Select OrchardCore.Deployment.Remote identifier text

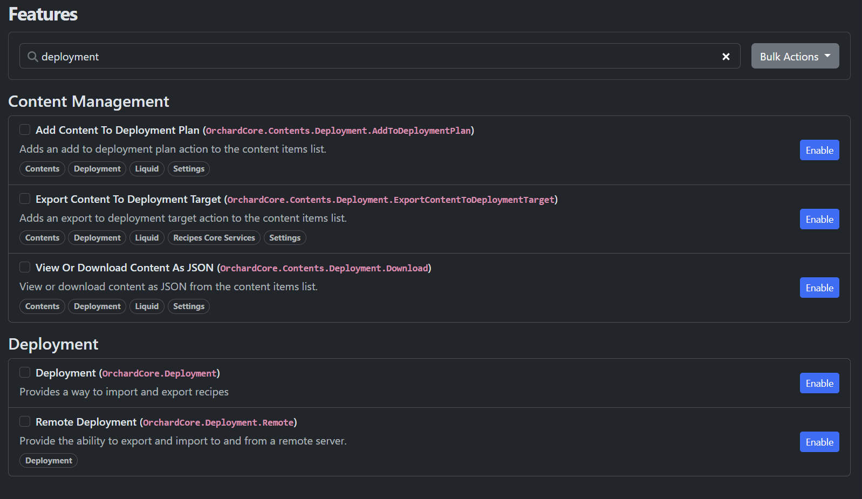point(218,422)
